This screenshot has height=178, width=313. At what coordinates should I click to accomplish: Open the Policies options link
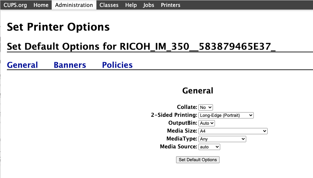117,65
